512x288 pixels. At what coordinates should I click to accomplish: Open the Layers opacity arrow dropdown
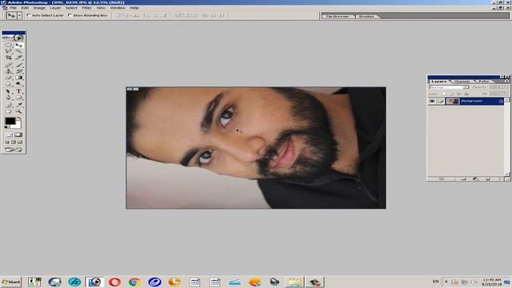pos(505,87)
